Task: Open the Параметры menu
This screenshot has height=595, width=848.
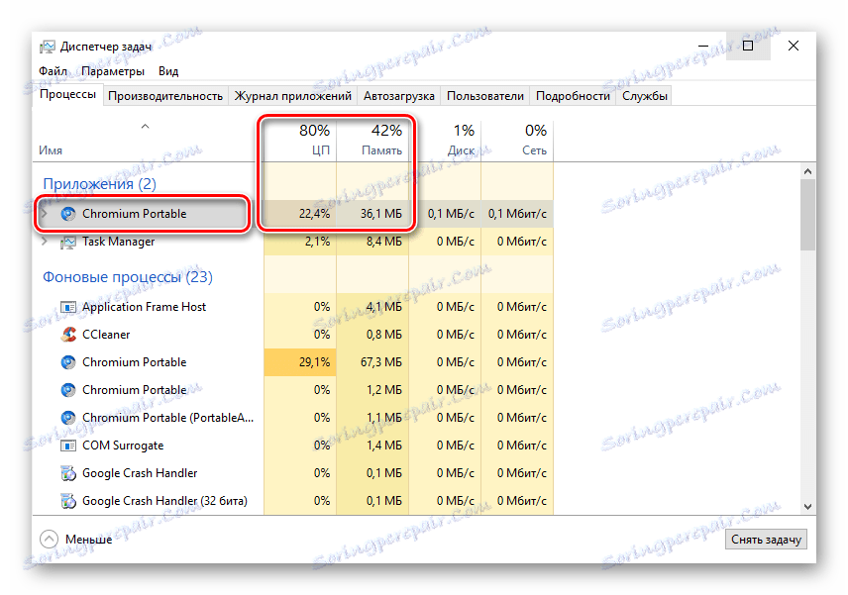Action: (x=113, y=71)
